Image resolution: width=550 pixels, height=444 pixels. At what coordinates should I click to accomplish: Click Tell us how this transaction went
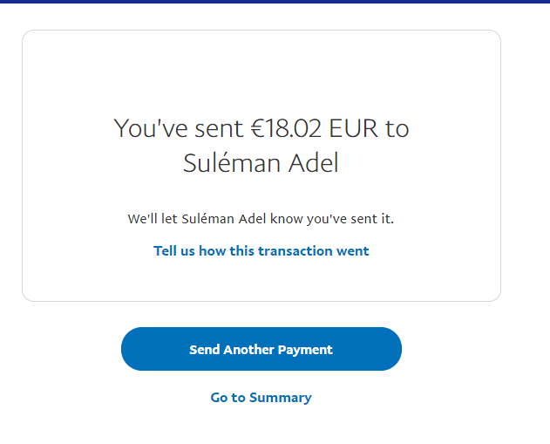pyautogui.click(x=261, y=251)
